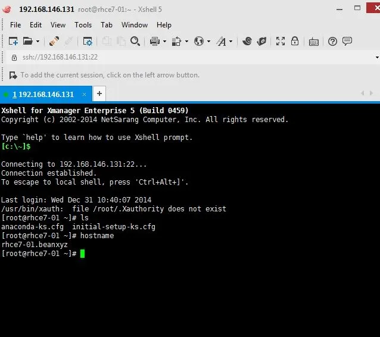Expand the Print dropdown arrow
The width and height of the screenshot is (380, 337).
pos(164,42)
